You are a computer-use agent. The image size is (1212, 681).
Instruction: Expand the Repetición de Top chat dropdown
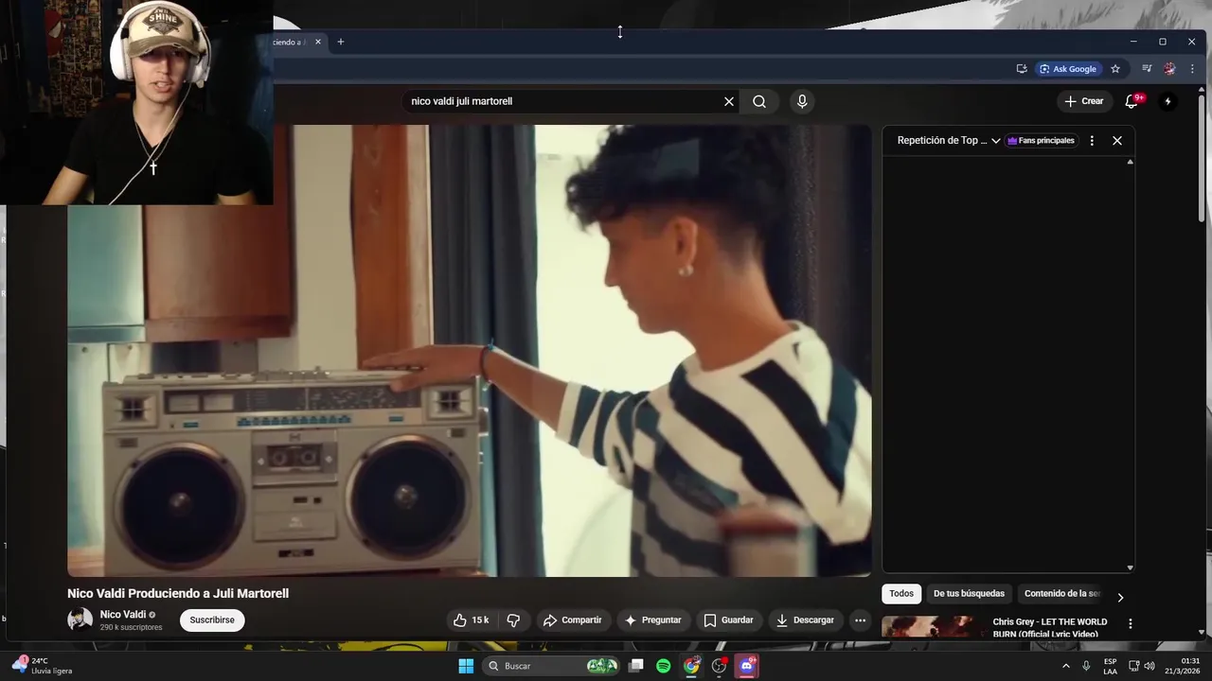(x=949, y=140)
